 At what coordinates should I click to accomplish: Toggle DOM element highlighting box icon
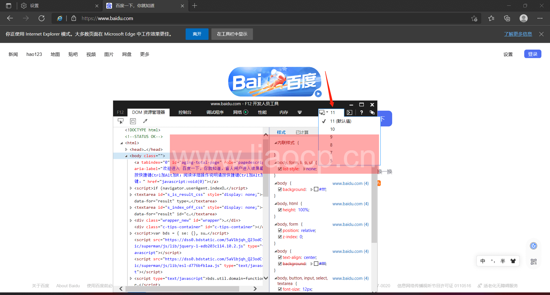pyautogui.click(x=133, y=121)
